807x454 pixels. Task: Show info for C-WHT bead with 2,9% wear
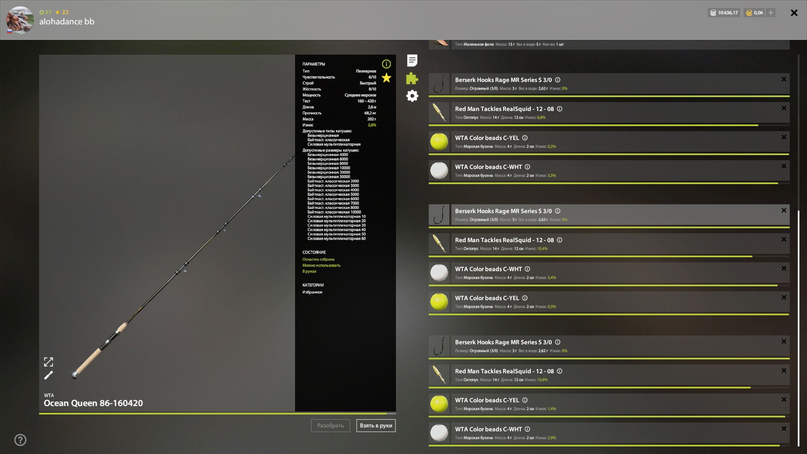click(x=527, y=429)
